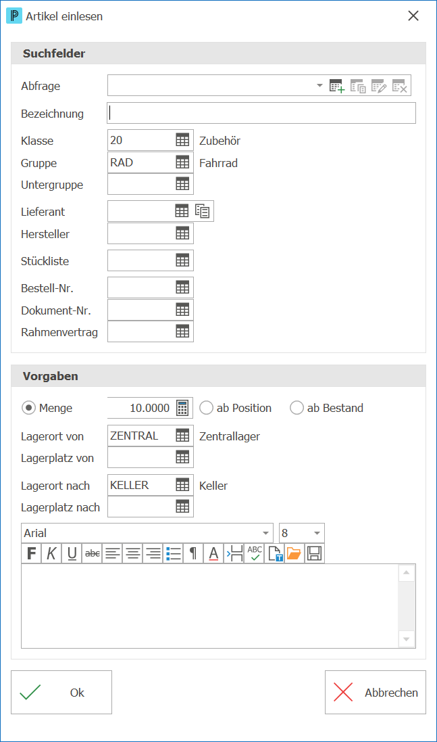This screenshot has width=437, height=742.
Task: Open the multi-select list icon beside Lieferant
Action: tap(202, 211)
